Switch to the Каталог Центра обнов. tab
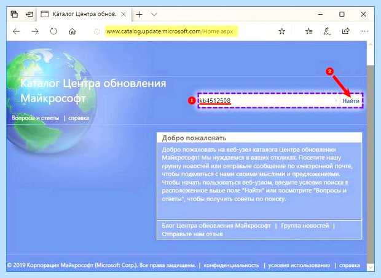The height and width of the screenshot is (278, 381). coord(84,14)
